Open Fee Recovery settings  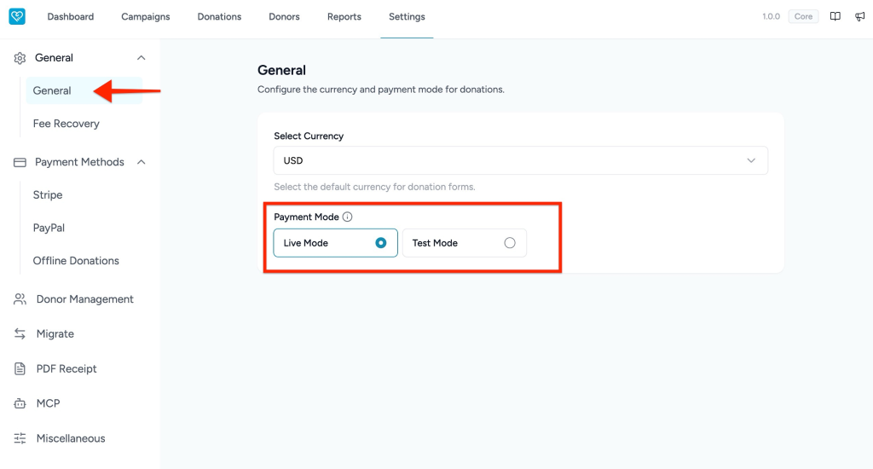[x=66, y=124]
